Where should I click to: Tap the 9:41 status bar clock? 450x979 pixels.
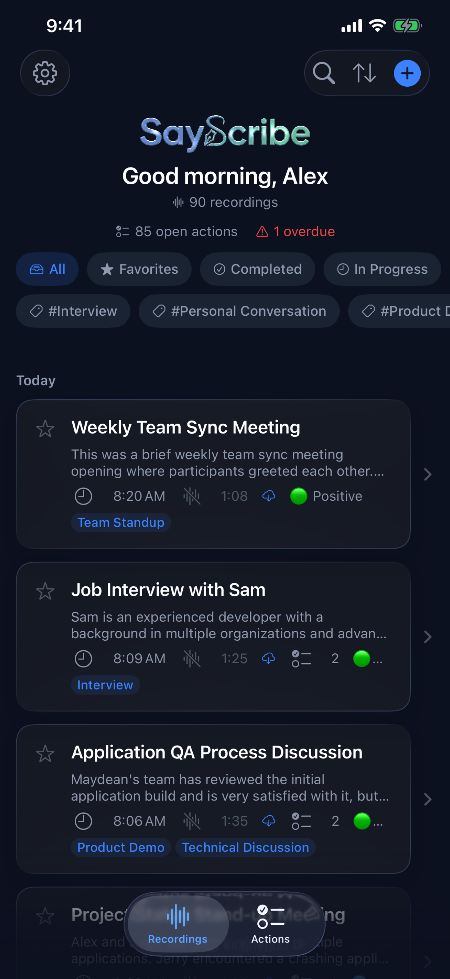click(x=64, y=26)
